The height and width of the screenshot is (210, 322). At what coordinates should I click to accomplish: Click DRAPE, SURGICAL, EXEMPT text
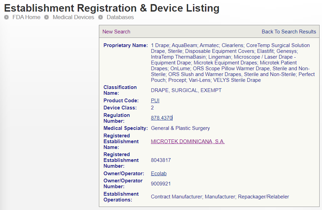coord(186,90)
